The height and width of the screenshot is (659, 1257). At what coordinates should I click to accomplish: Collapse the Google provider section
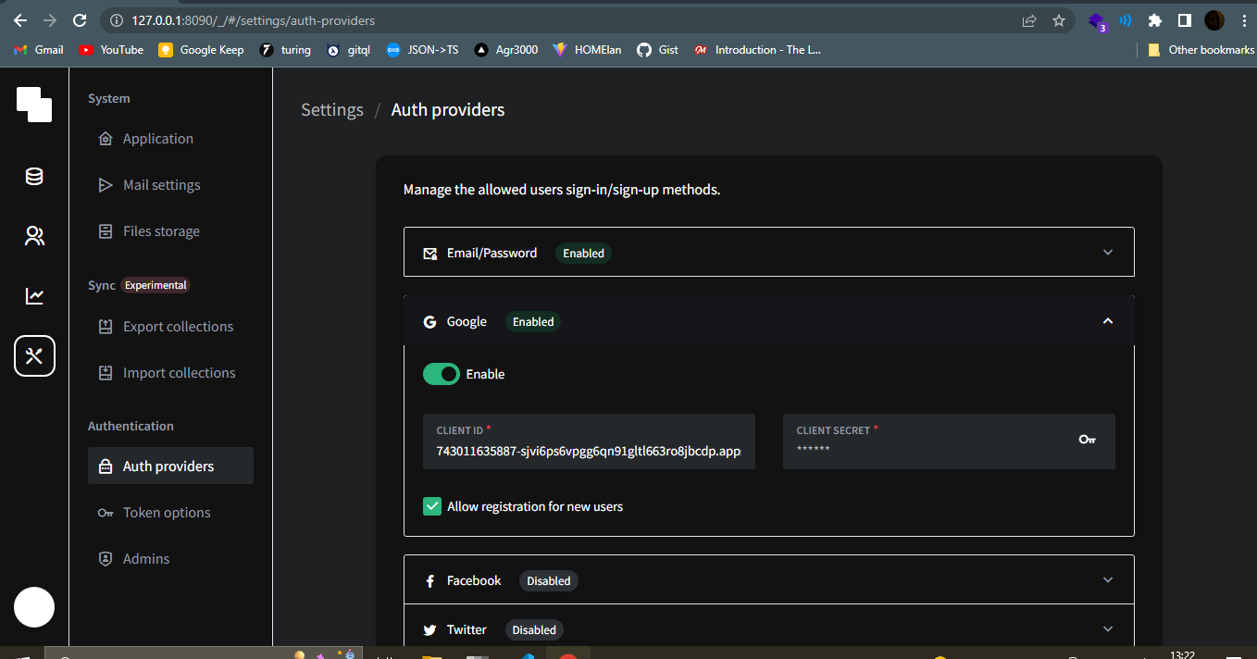coord(769,321)
